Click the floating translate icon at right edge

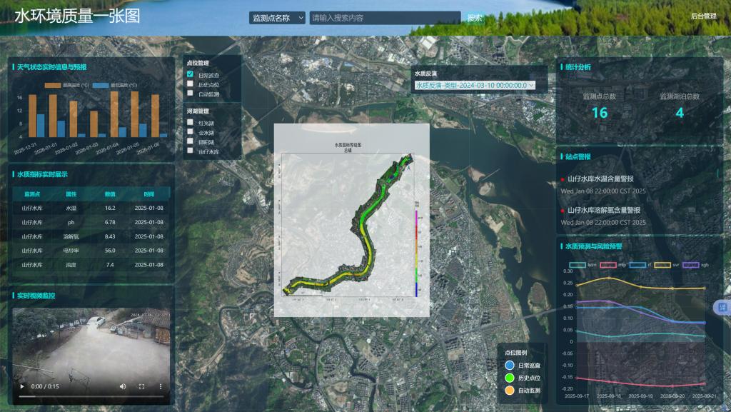722,306
